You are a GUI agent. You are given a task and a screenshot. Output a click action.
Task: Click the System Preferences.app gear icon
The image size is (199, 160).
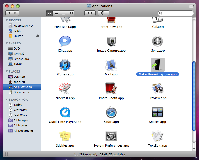(111, 136)
